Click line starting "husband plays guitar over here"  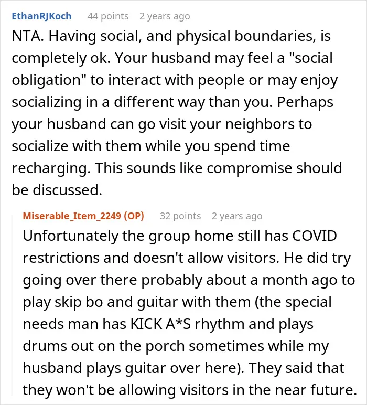pos(183,368)
